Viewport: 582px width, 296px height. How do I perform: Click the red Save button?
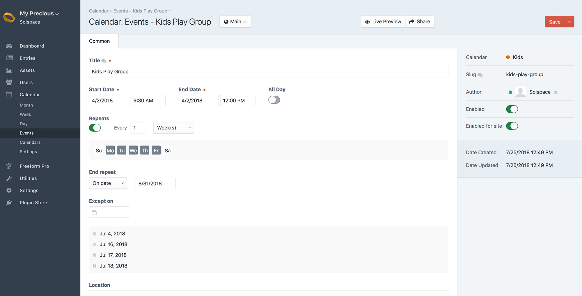click(555, 21)
